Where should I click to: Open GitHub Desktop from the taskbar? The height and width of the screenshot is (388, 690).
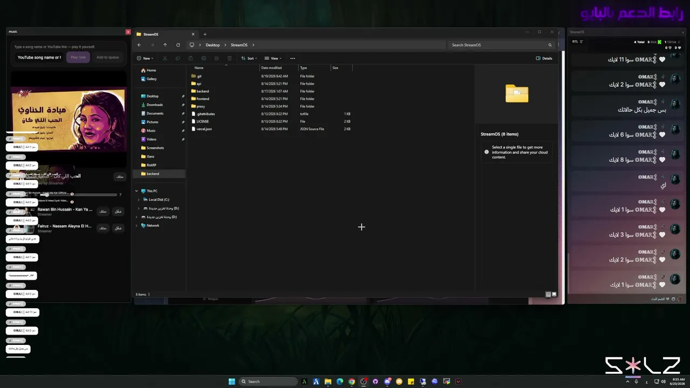(375, 382)
